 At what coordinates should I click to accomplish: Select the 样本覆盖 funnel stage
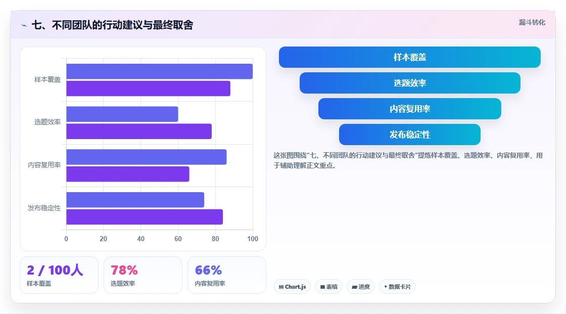click(410, 57)
